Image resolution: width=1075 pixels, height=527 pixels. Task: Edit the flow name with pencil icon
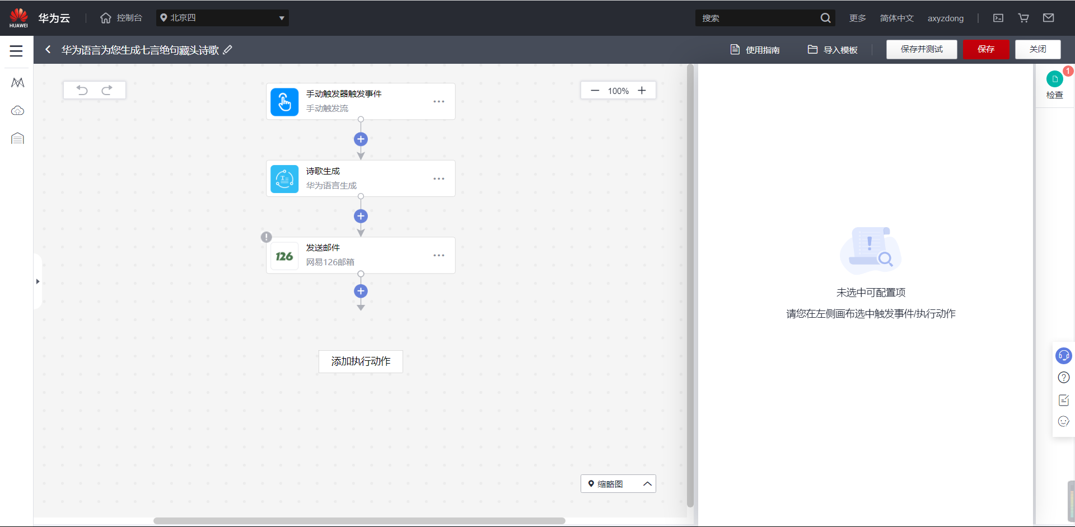click(227, 50)
